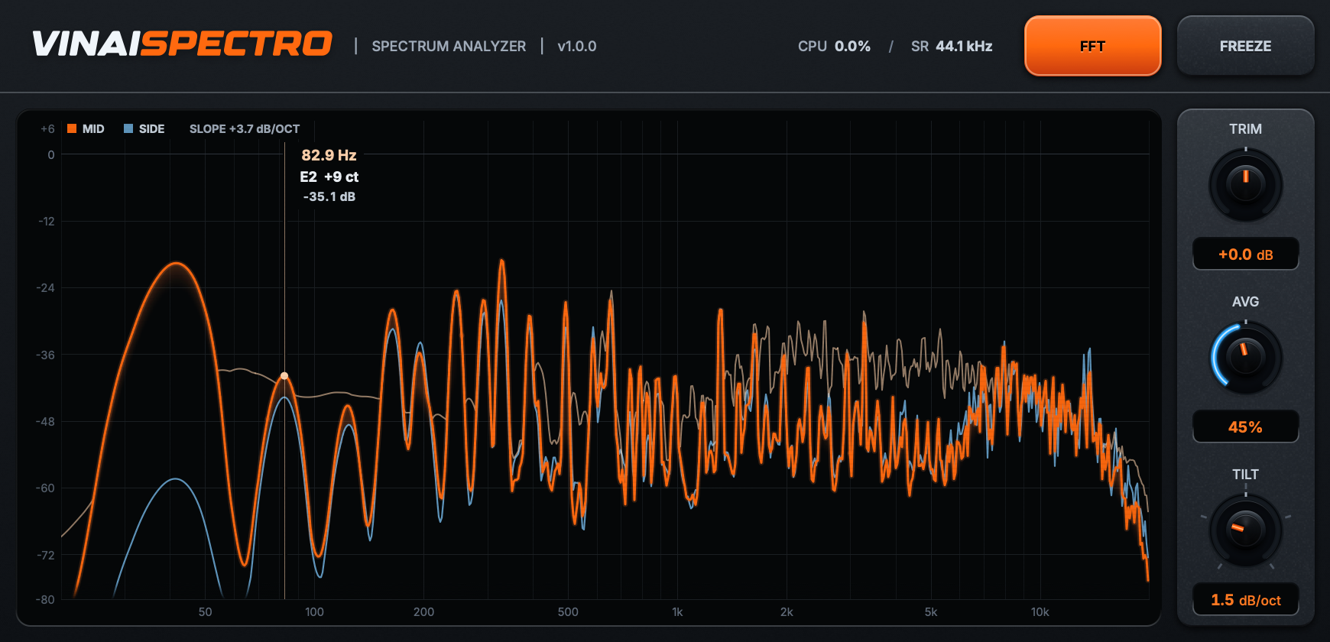
Task: Click the -72 dB axis label
Action: [x=46, y=556]
